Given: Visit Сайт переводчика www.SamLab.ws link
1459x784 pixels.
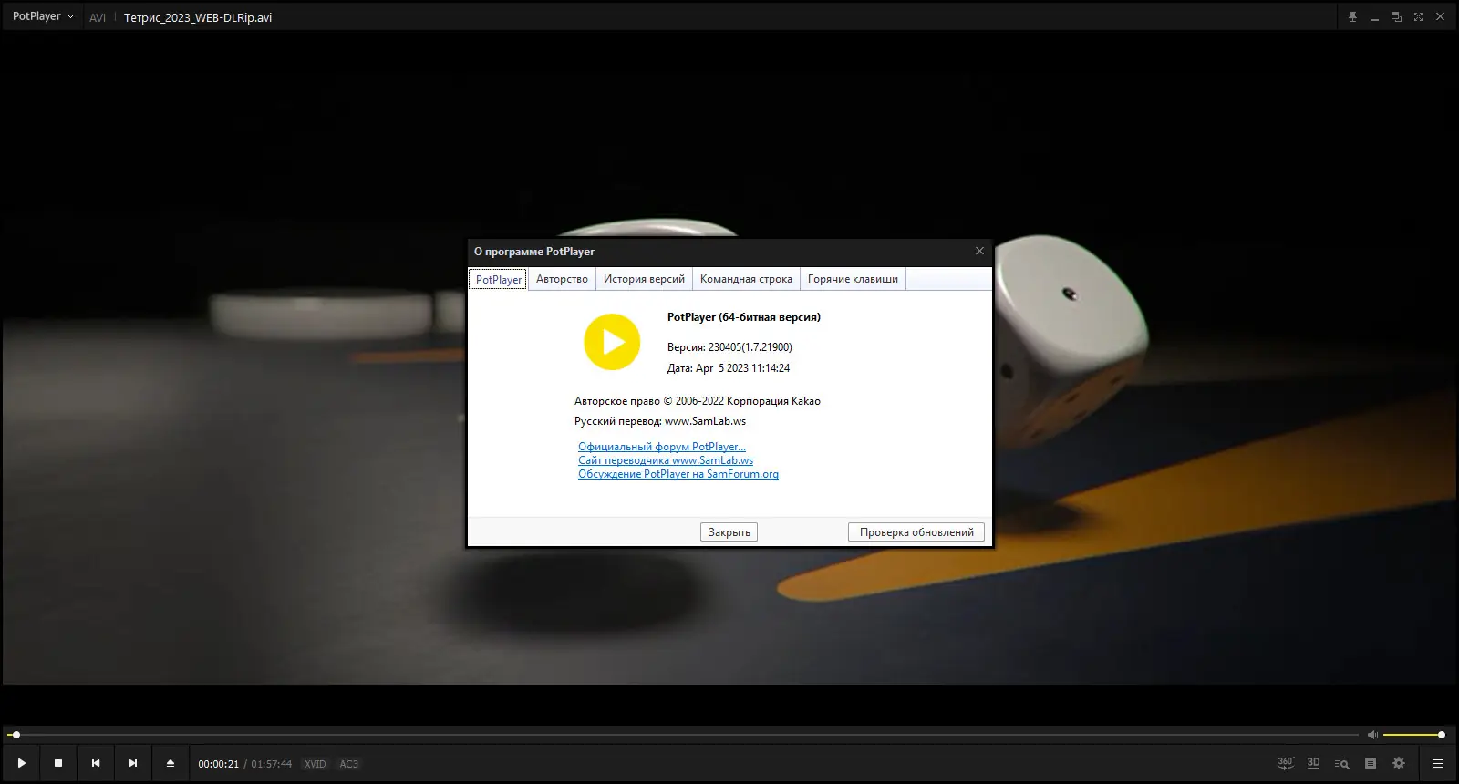Looking at the screenshot, I should click(666, 460).
